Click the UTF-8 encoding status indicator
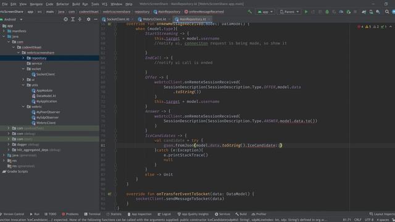 pos(369,220)
